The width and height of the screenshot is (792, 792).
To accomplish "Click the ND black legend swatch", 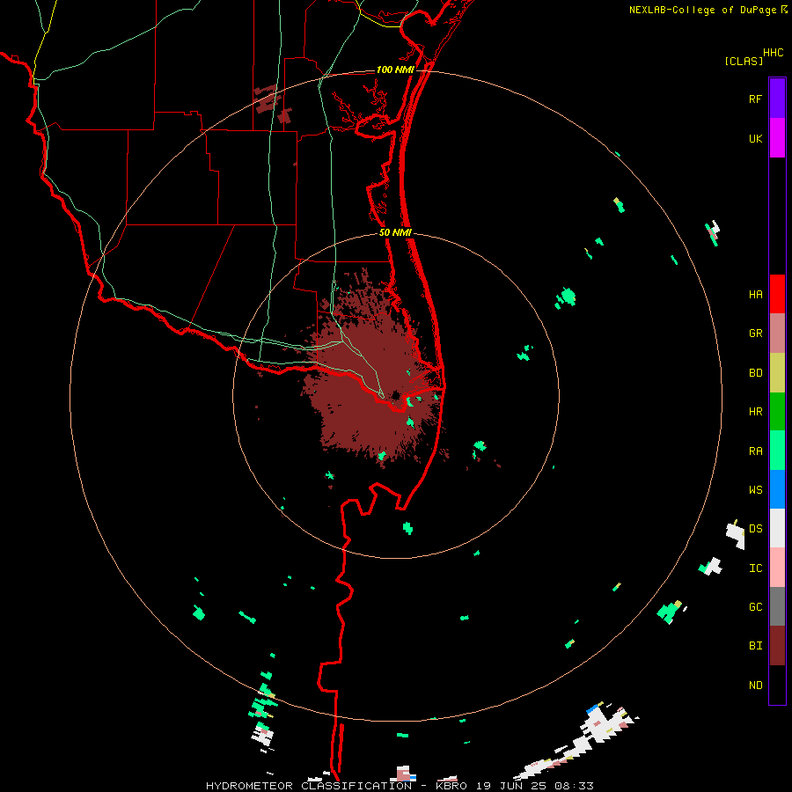I will pos(777,685).
